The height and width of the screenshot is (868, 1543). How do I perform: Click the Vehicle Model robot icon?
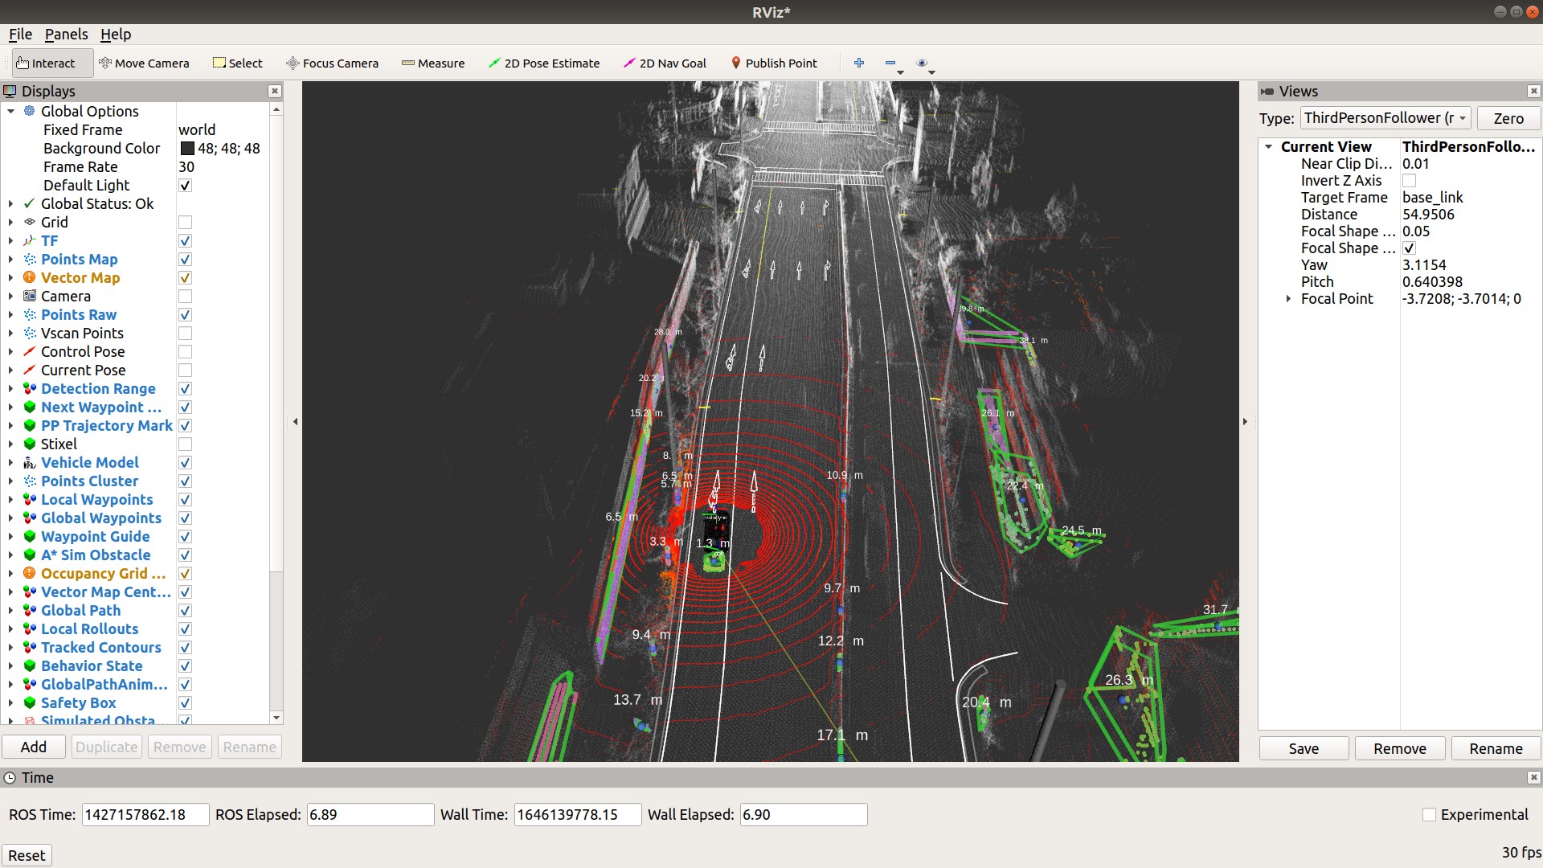[x=30, y=462]
